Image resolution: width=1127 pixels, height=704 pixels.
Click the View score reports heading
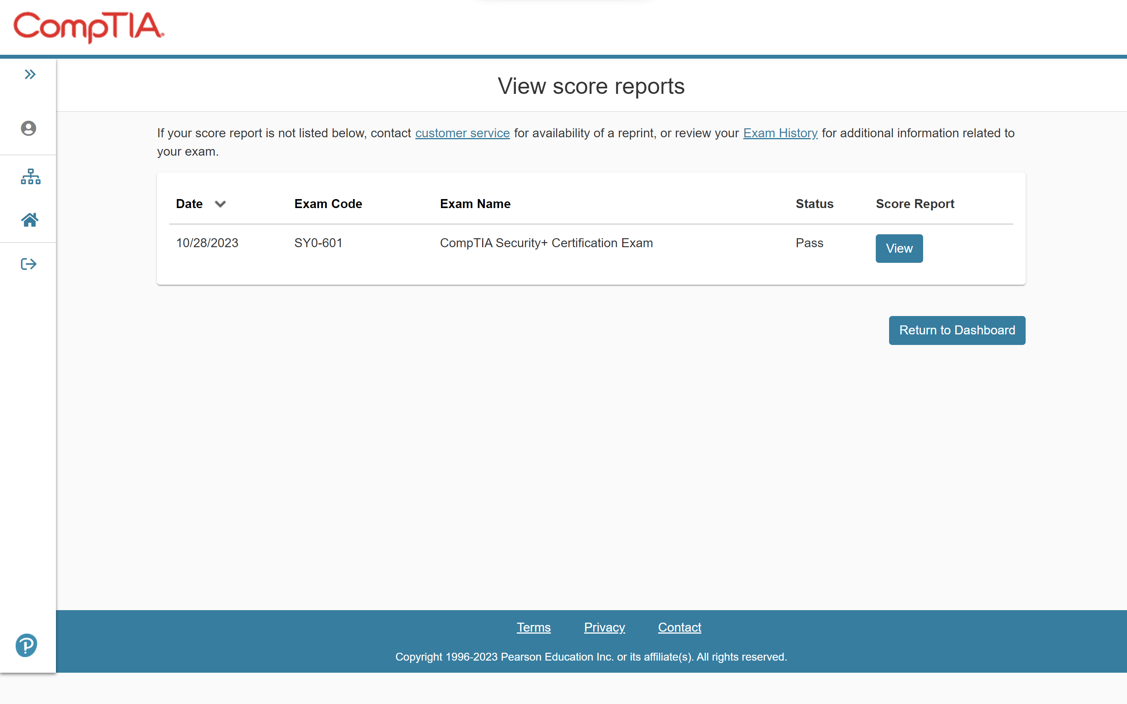591,86
